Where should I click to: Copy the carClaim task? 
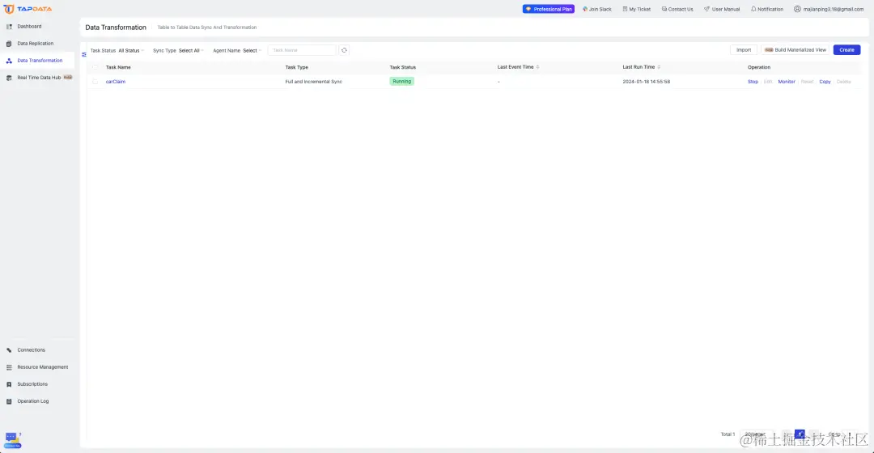point(825,82)
